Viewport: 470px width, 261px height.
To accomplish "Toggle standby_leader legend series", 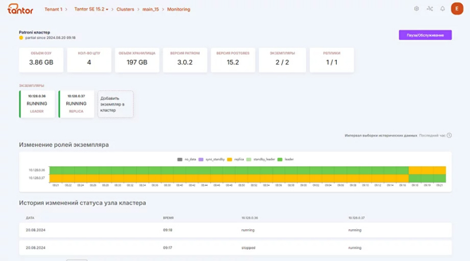I will click(x=261, y=159).
